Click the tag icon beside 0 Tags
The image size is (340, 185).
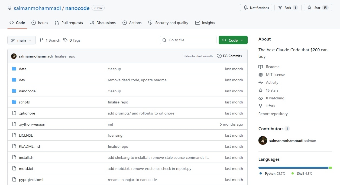[65, 40]
